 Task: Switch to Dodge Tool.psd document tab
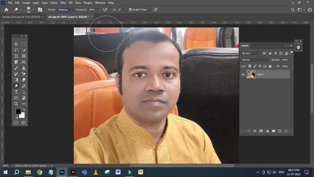point(21,17)
